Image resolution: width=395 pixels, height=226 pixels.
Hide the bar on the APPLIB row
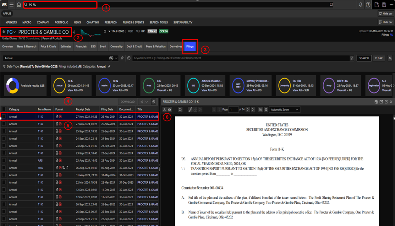point(386,14)
